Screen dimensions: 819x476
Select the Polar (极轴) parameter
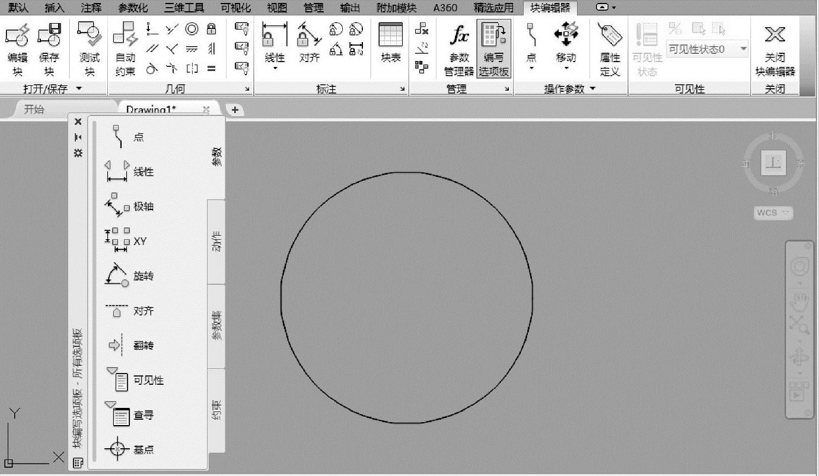pos(129,206)
